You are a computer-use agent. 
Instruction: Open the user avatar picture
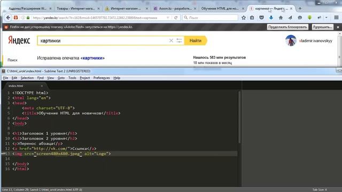[x=291, y=41]
